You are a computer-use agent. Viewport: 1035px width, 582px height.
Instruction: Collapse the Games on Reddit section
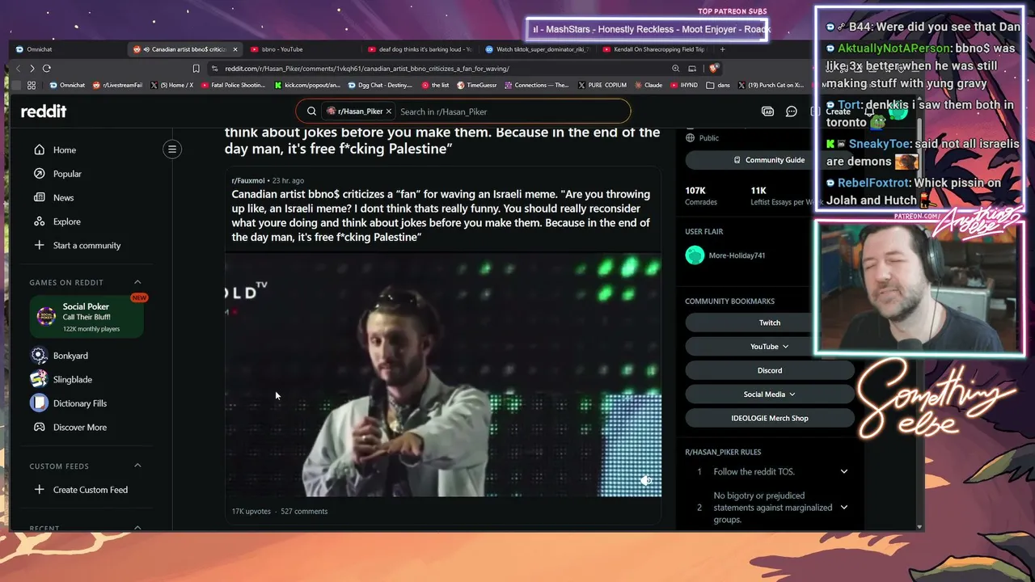pos(137,282)
